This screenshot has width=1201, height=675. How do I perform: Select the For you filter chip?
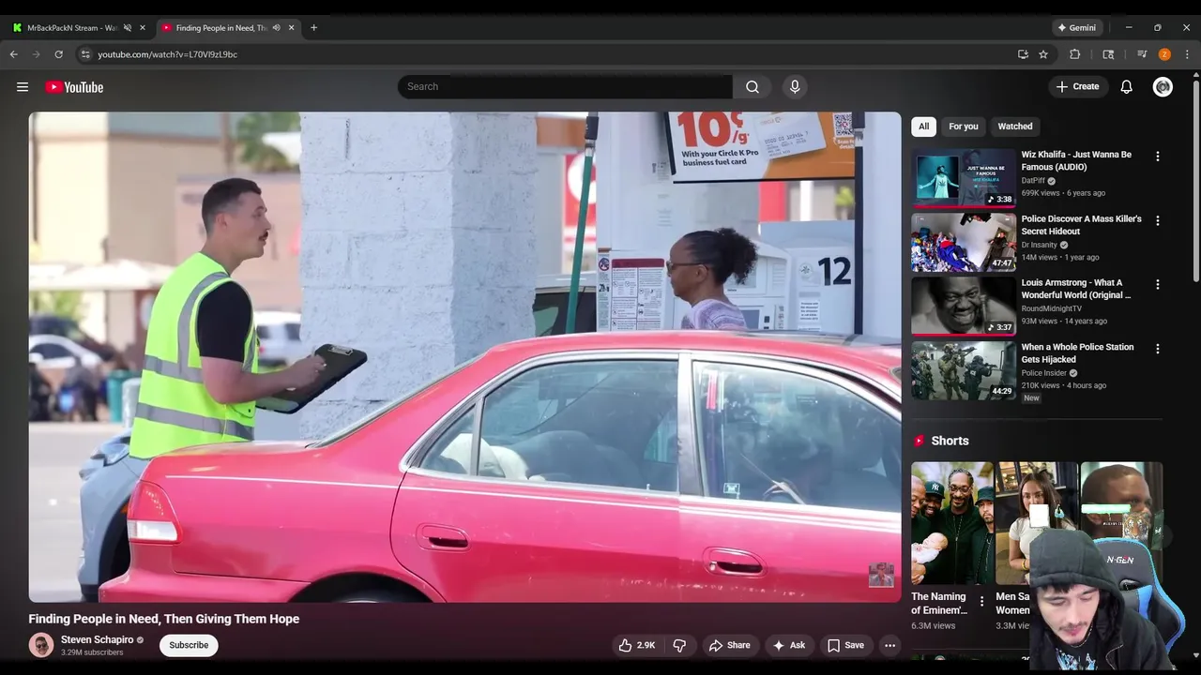click(963, 127)
